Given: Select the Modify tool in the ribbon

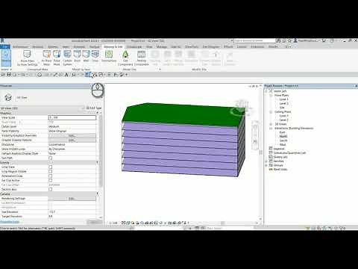Looking at the screenshot, I should 6,58.
